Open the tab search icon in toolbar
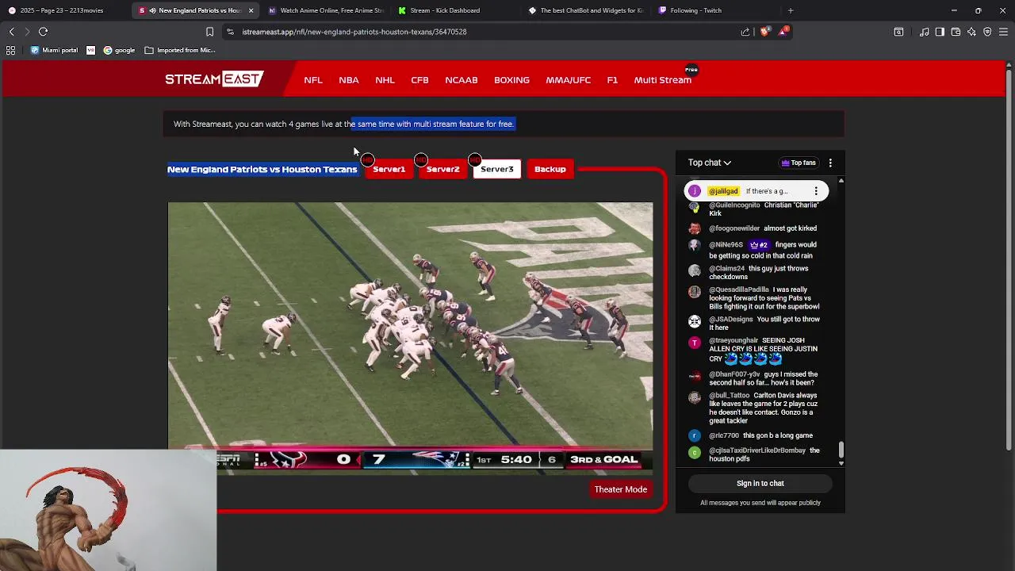This screenshot has height=571, width=1015. point(898,32)
